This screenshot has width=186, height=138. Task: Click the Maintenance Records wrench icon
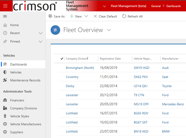(5, 80)
